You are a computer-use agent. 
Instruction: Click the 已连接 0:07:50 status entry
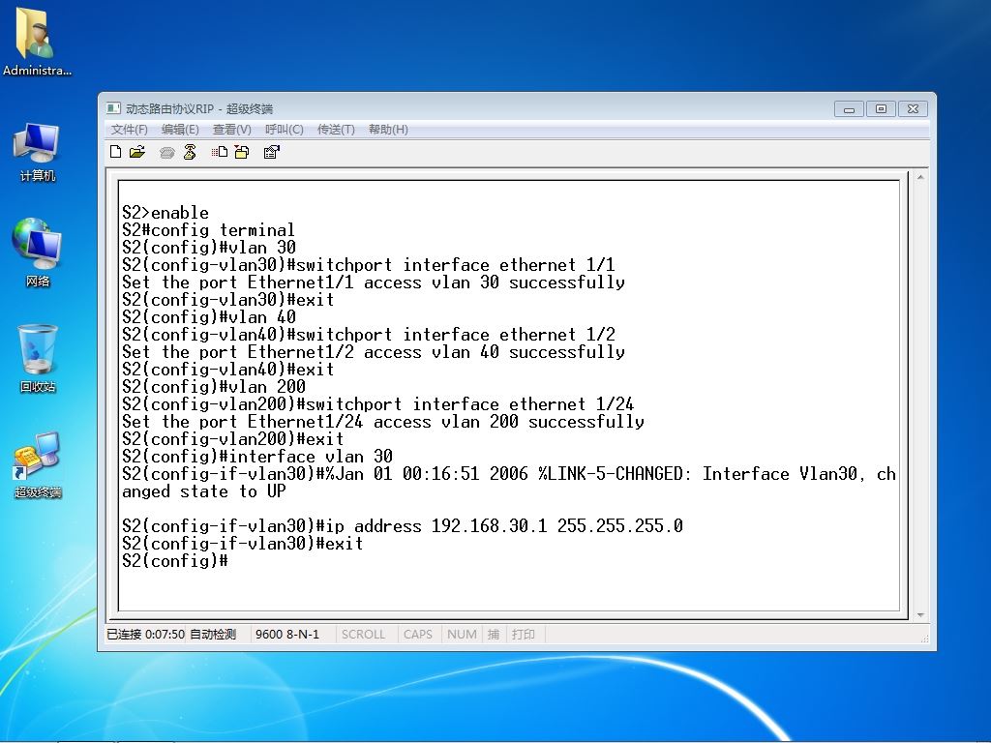145,635
